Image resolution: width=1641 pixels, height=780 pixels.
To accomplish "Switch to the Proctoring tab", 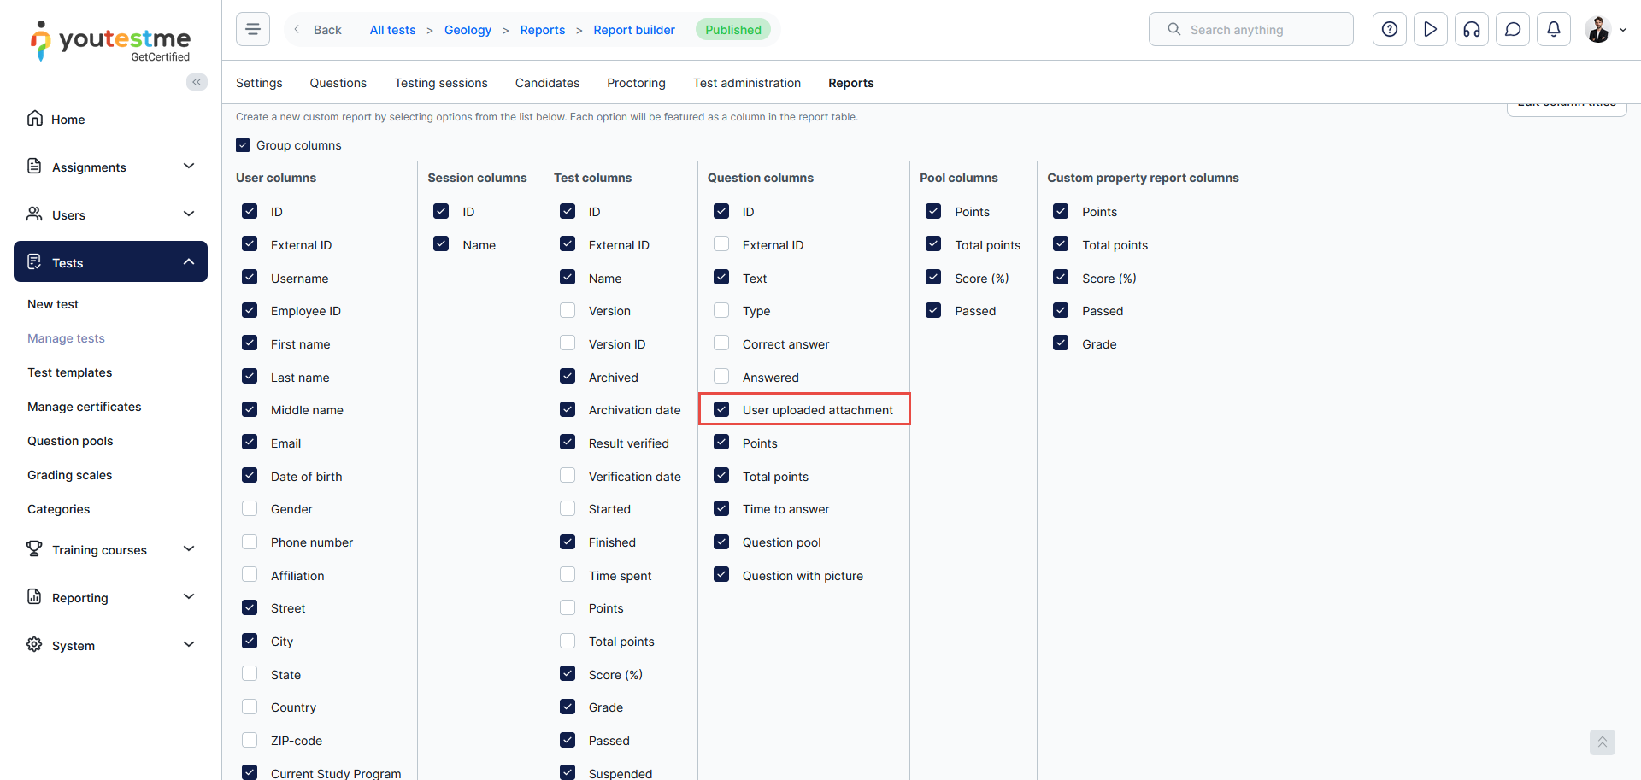I will click(x=635, y=83).
